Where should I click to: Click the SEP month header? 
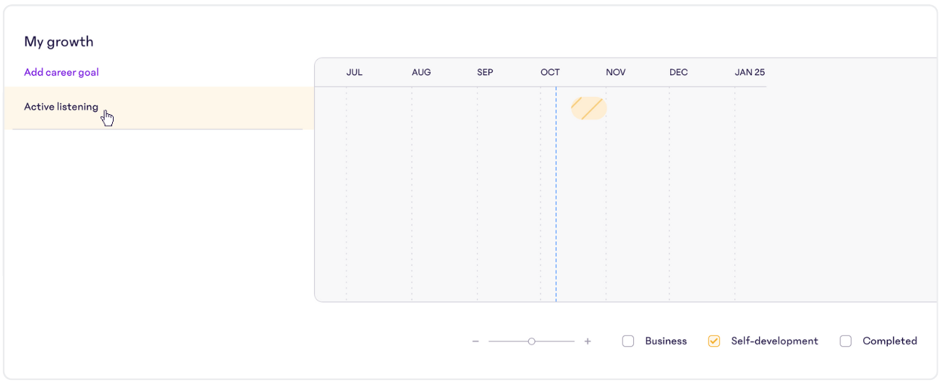click(486, 72)
